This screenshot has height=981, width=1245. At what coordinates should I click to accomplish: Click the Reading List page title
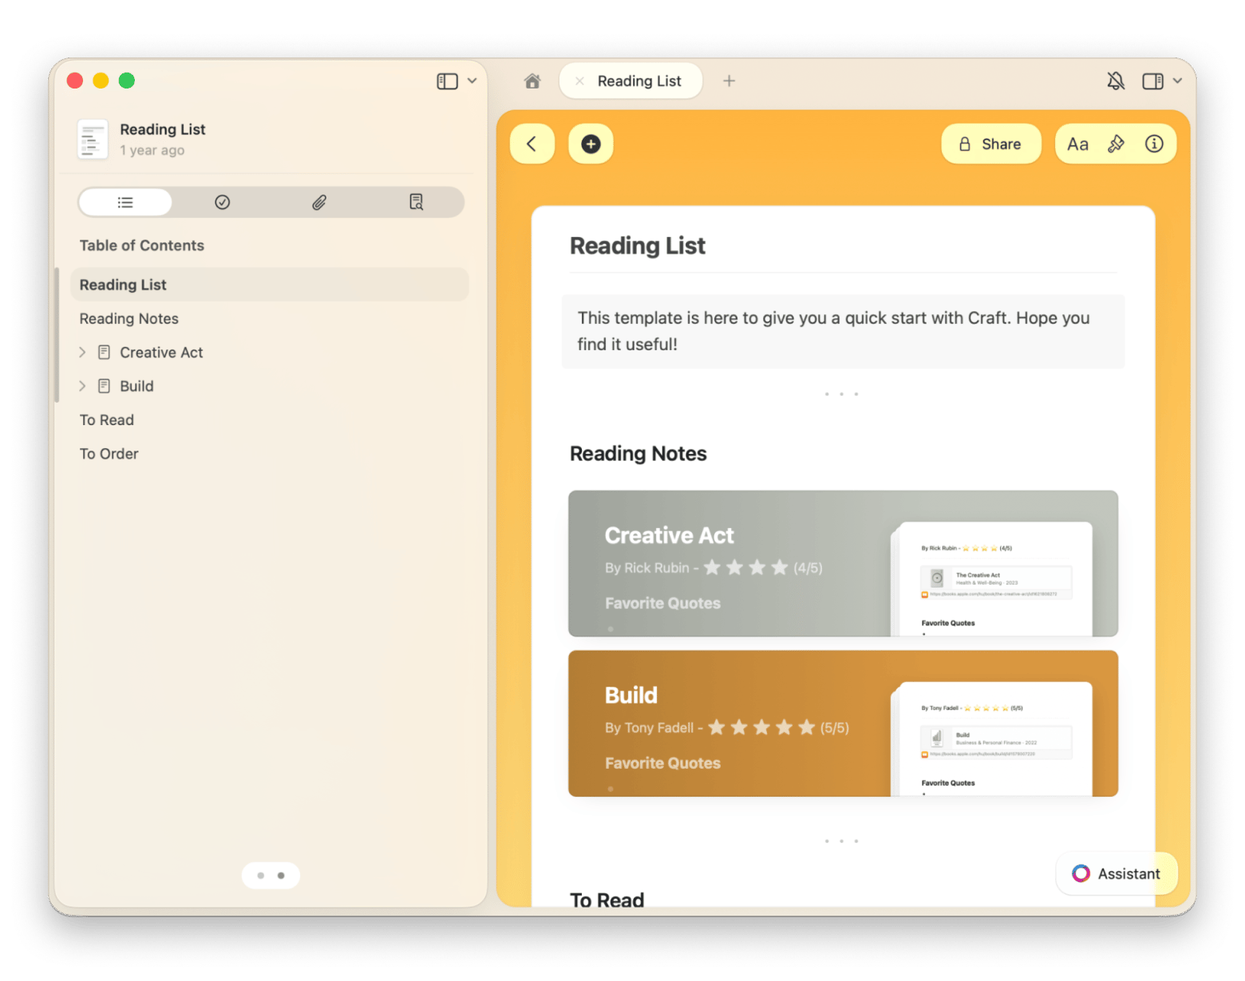pos(637,246)
